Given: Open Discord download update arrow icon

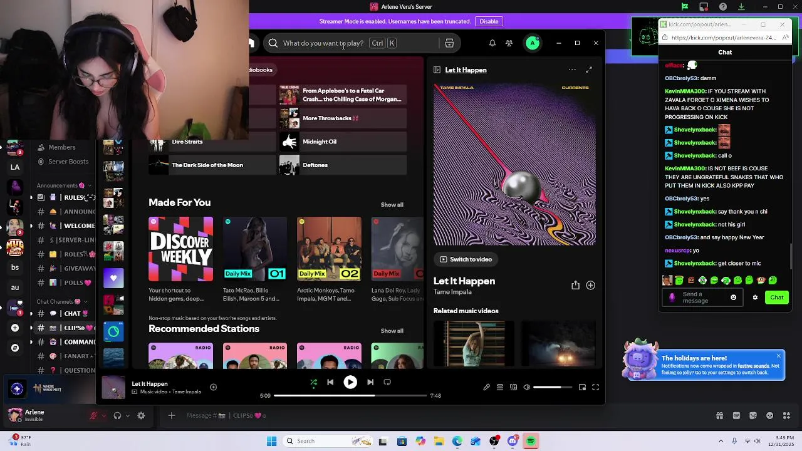Looking at the screenshot, I should tap(741, 7).
